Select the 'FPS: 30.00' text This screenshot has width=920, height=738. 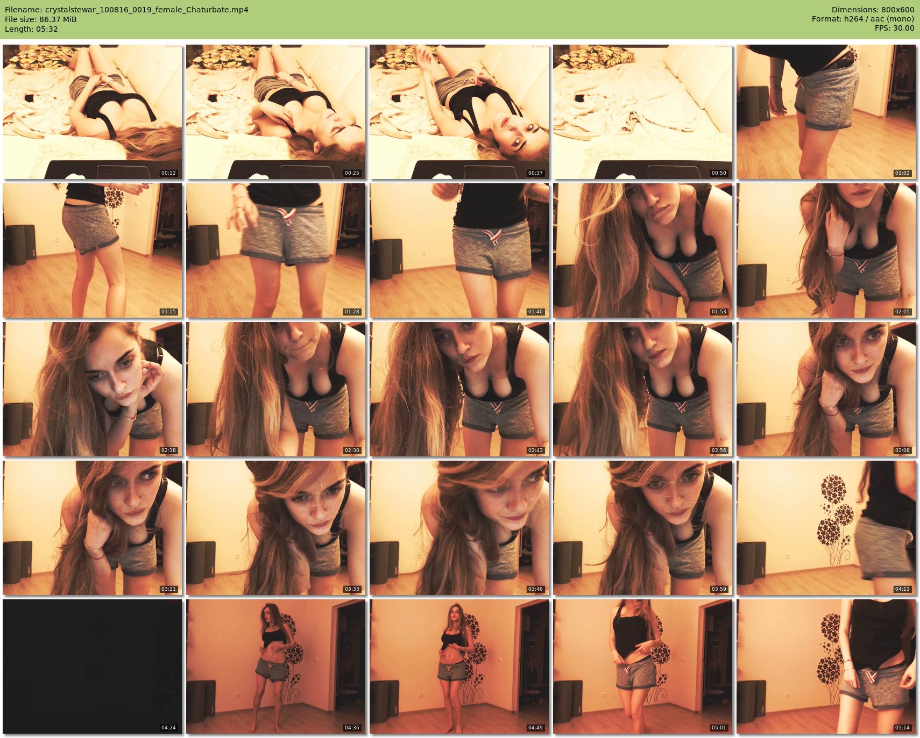point(894,29)
